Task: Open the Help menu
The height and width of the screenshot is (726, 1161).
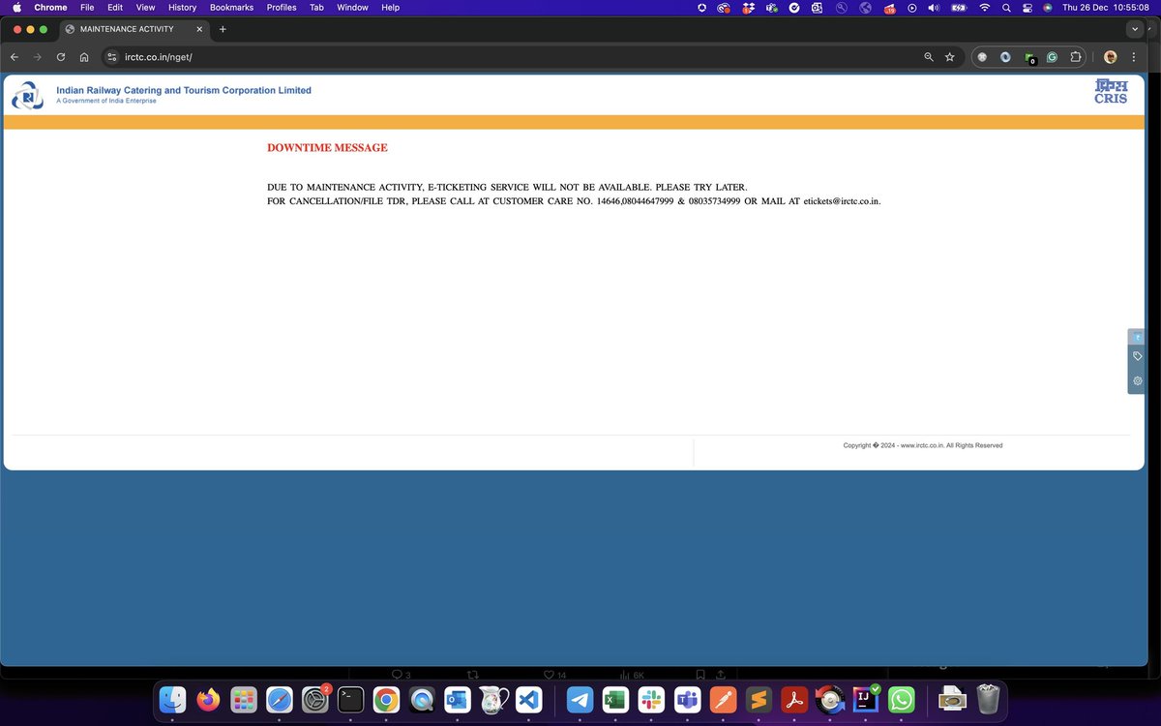Action: pos(390,7)
